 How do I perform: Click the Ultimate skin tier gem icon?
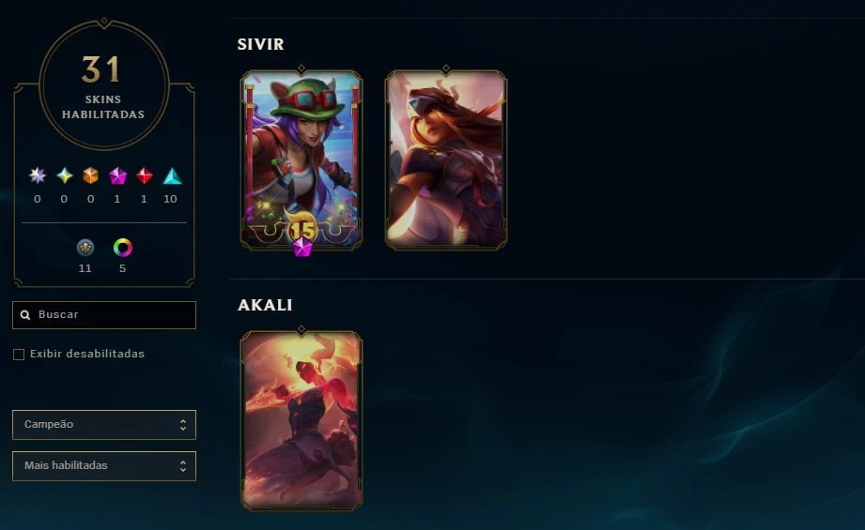[x=37, y=175]
